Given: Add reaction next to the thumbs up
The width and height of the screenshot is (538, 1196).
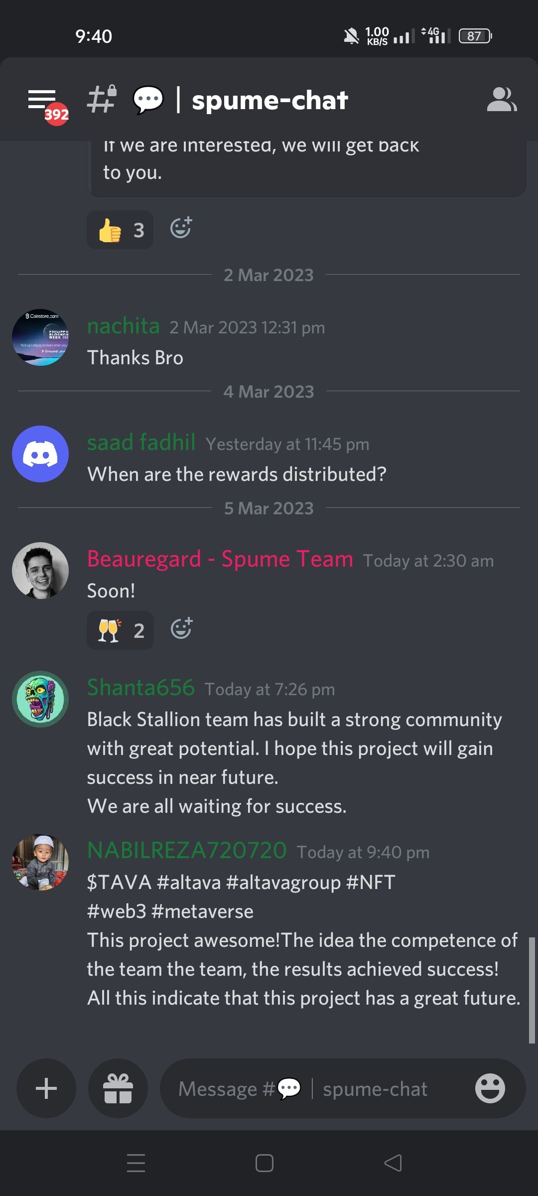Looking at the screenshot, I should point(181,228).
